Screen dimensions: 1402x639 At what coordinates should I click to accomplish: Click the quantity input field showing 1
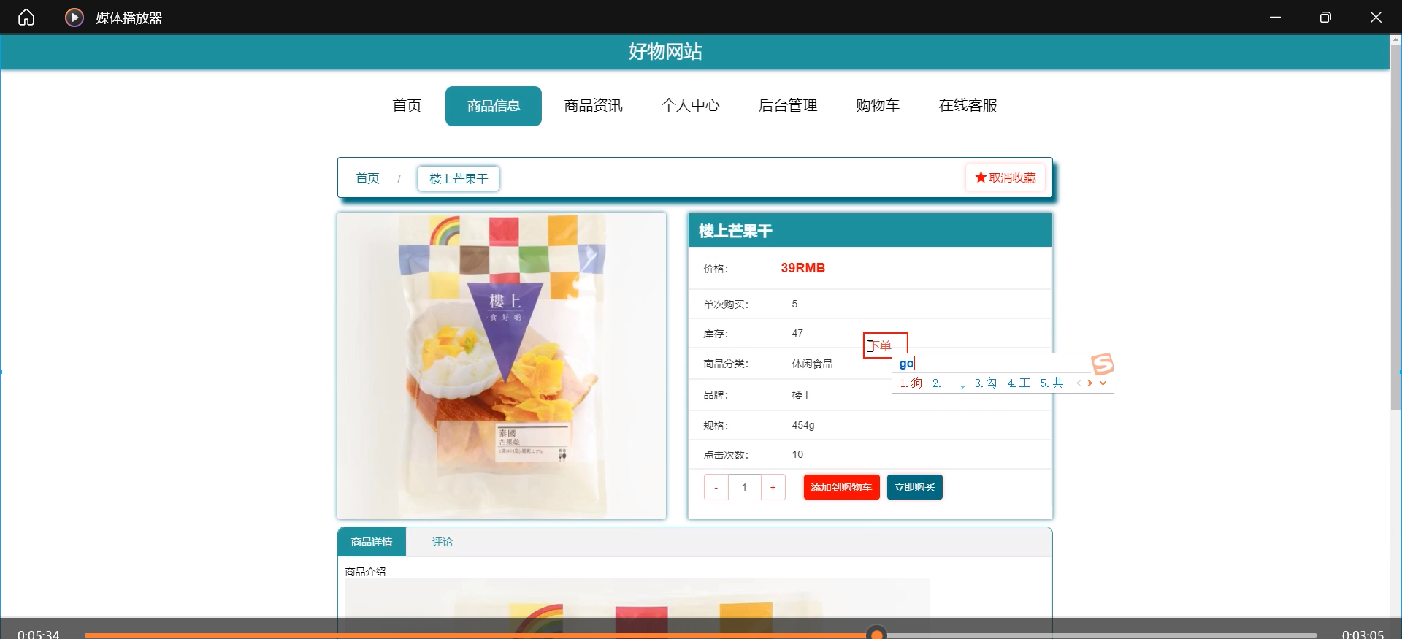click(x=744, y=487)
